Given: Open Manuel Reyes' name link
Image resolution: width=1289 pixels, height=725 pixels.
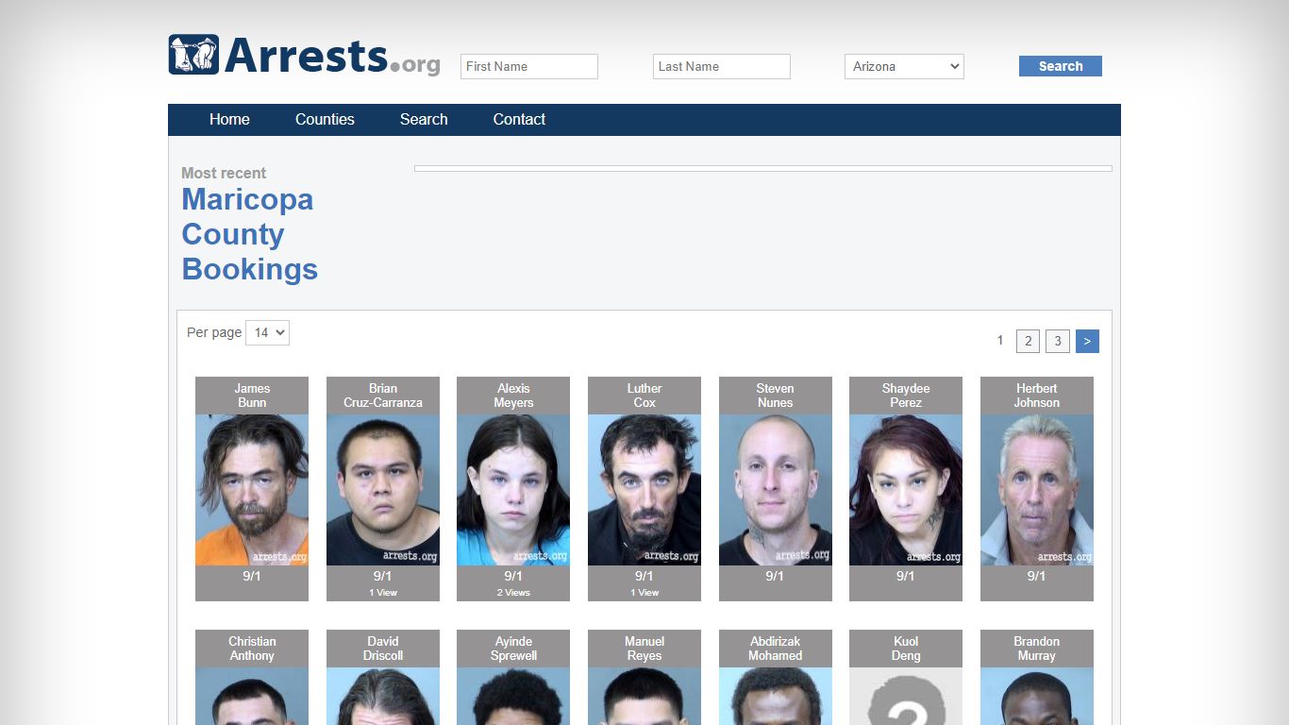Looking at the screenshot, I should click(x=644, y=649).
